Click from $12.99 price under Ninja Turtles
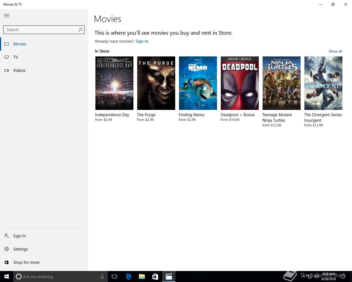The height and width of the screenshot is (282, 352). click(x=272, y=125)
